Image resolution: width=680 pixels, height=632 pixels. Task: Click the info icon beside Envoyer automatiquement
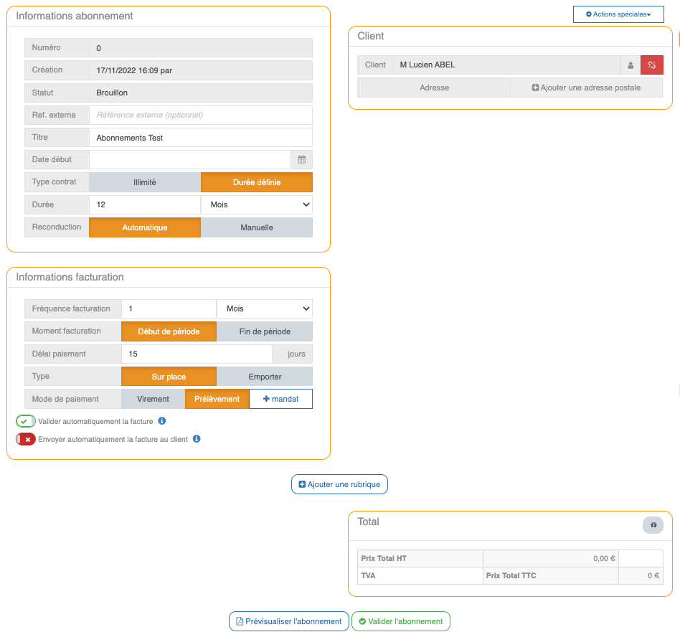point(197,439)
